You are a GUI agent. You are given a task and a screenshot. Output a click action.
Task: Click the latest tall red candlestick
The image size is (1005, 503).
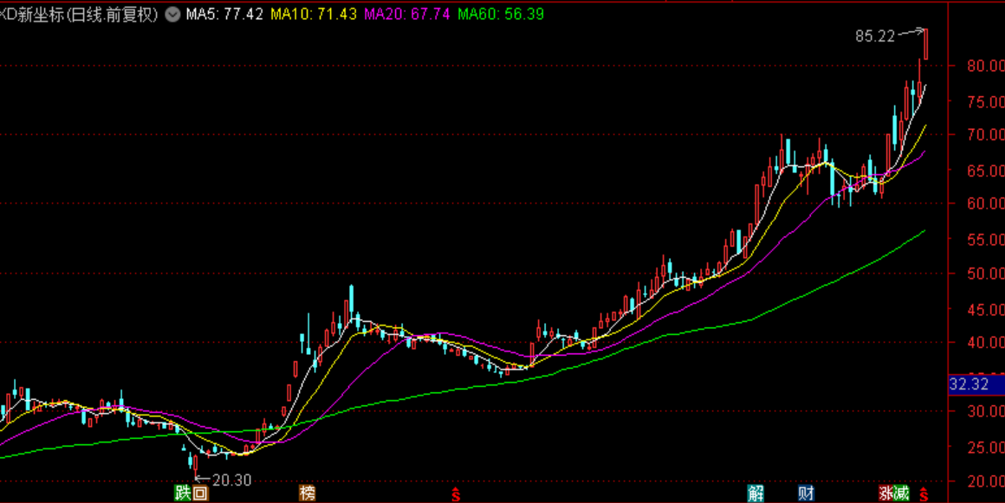click(926, 44)
